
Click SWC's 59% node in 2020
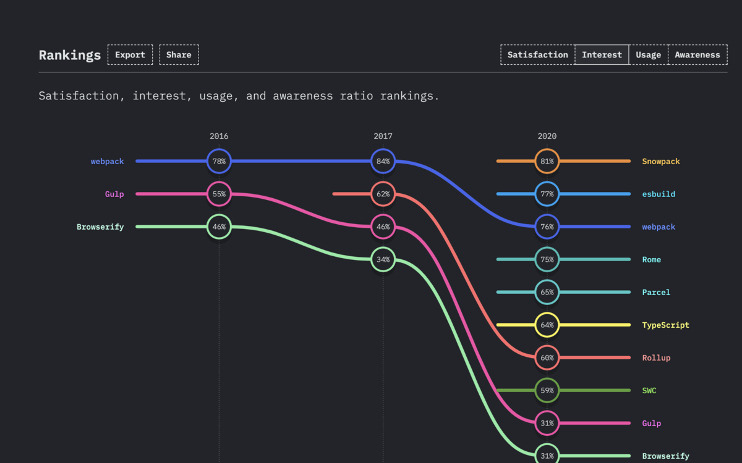547,390
